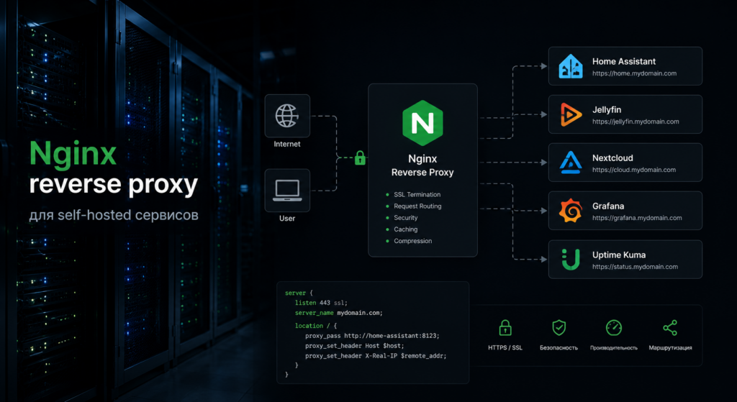The height and width of the screenshot is (402, 737).
Task: Click the 'proxy_set_header Host $host;' line
Action: pos(354,346)
